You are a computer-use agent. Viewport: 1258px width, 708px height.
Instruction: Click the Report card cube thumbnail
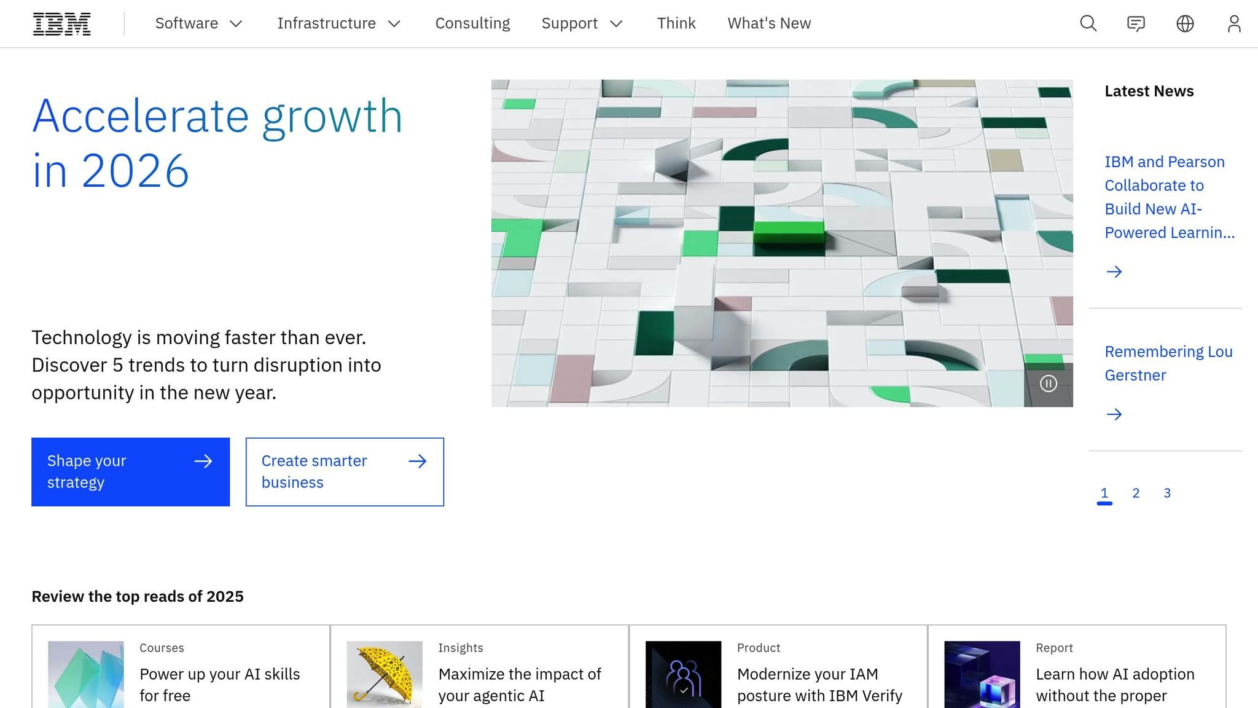pos(982,674)
